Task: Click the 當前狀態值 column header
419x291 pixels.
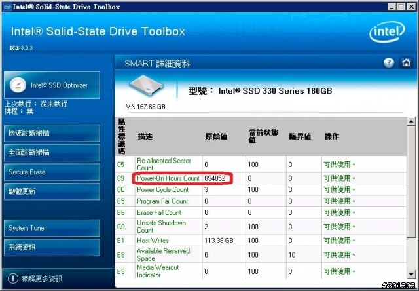Action: click(263, 136)
